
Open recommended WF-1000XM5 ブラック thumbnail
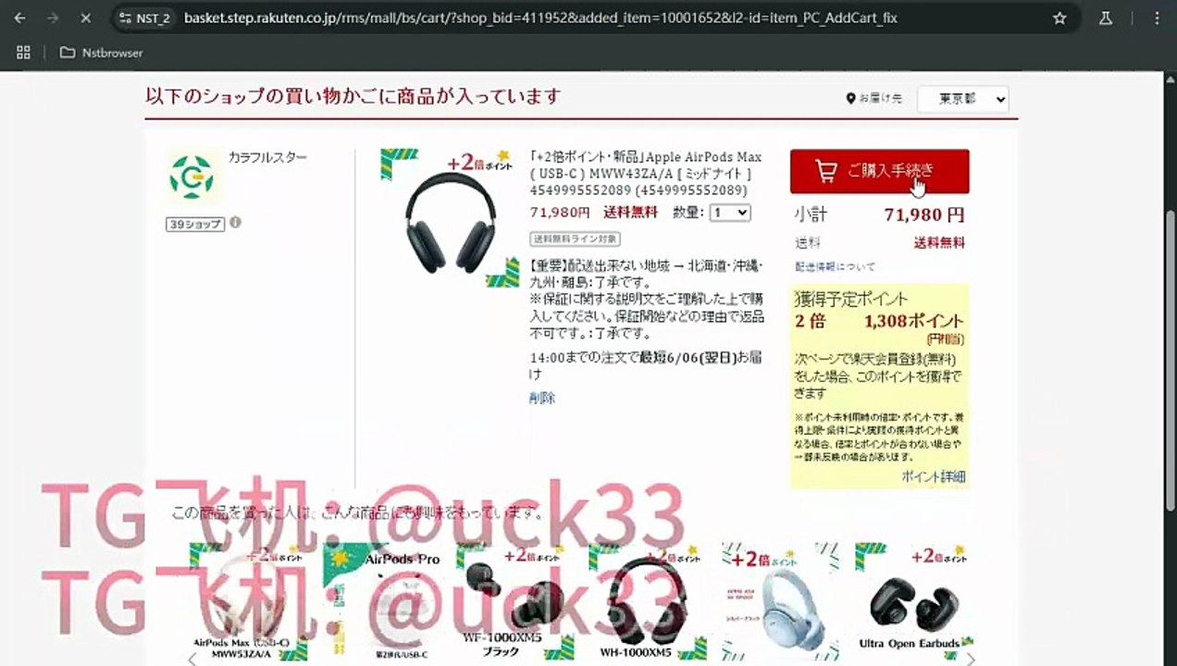(x=515, y=601)
